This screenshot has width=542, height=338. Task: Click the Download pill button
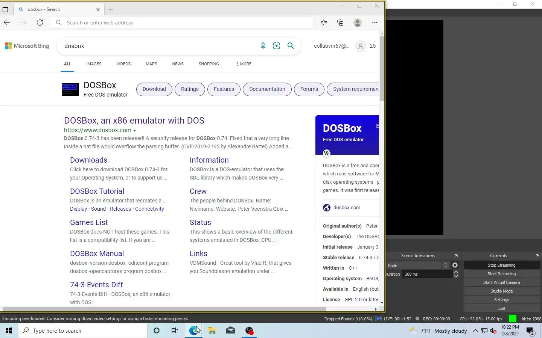tap(154, 89)
